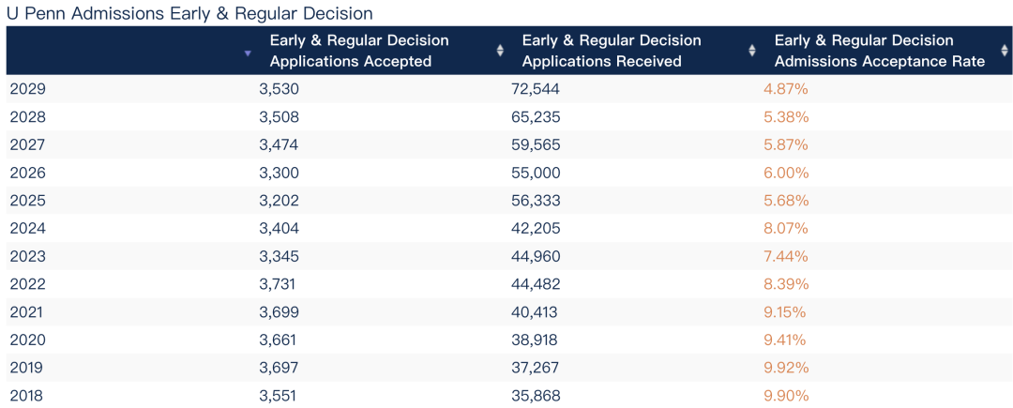1013x408 pixels.
Task: Click the 8.07% rate for 2024
Action: 786,228
